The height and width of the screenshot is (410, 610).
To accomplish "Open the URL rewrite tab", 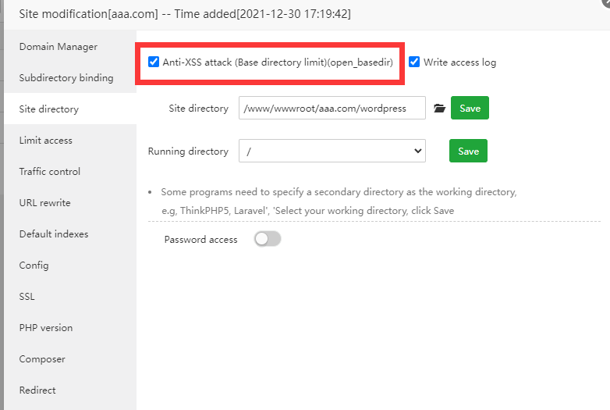I will point(45,203).
